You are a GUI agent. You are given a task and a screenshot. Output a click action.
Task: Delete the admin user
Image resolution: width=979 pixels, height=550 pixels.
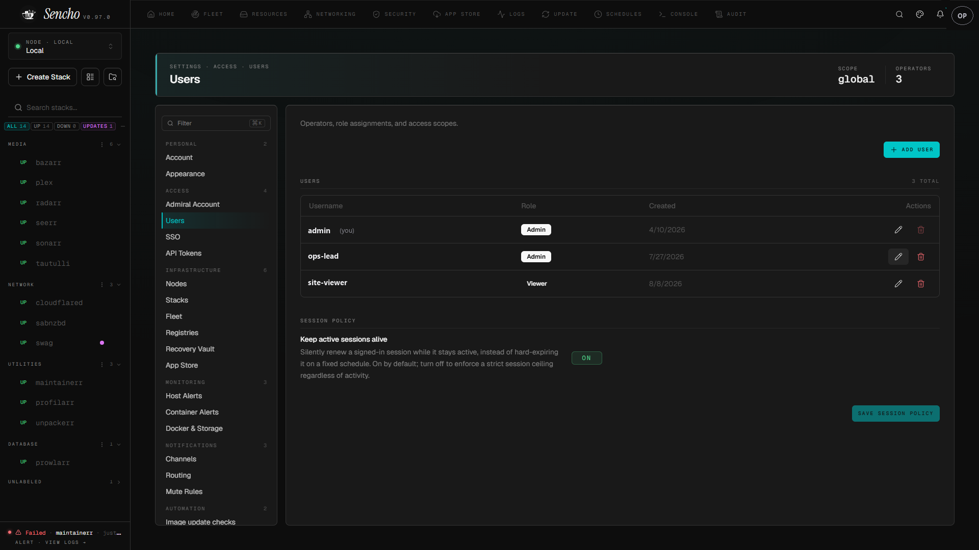click(x=921, y=230)
